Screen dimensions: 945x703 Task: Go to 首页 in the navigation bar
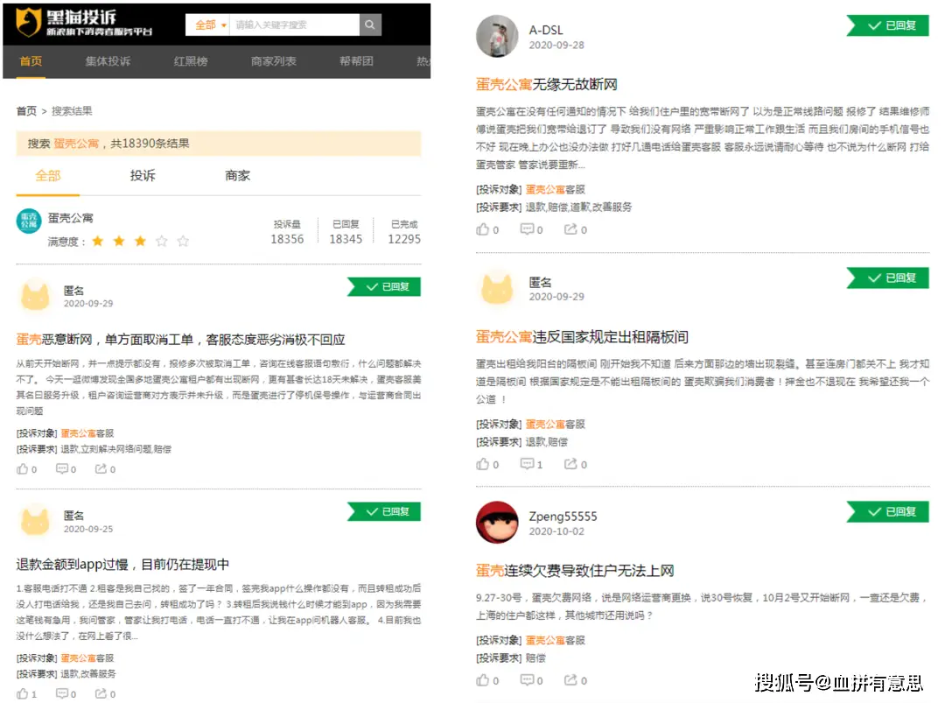point(31,61)
